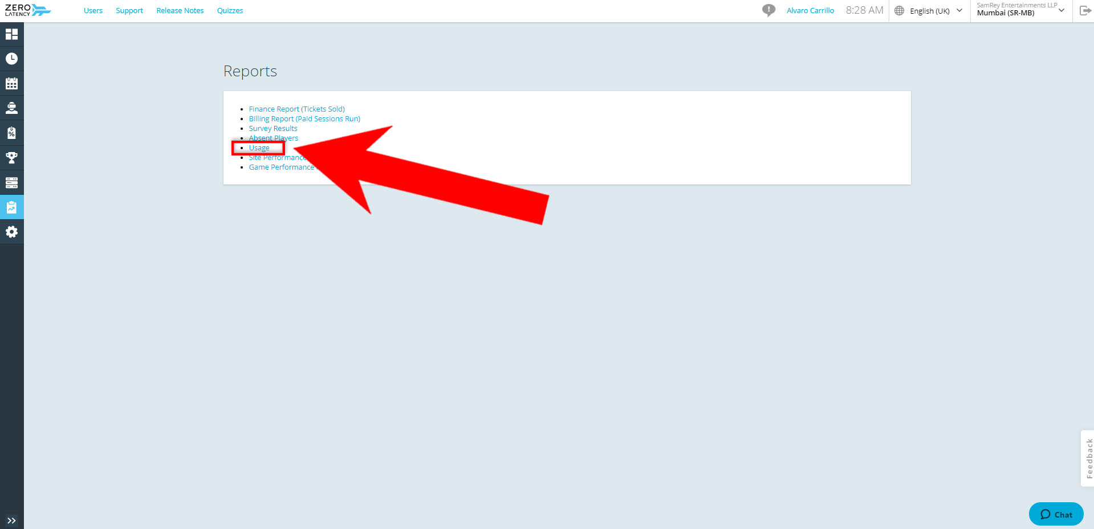
Task: Click the Zero Latency logo
Action: coord(27,10)
